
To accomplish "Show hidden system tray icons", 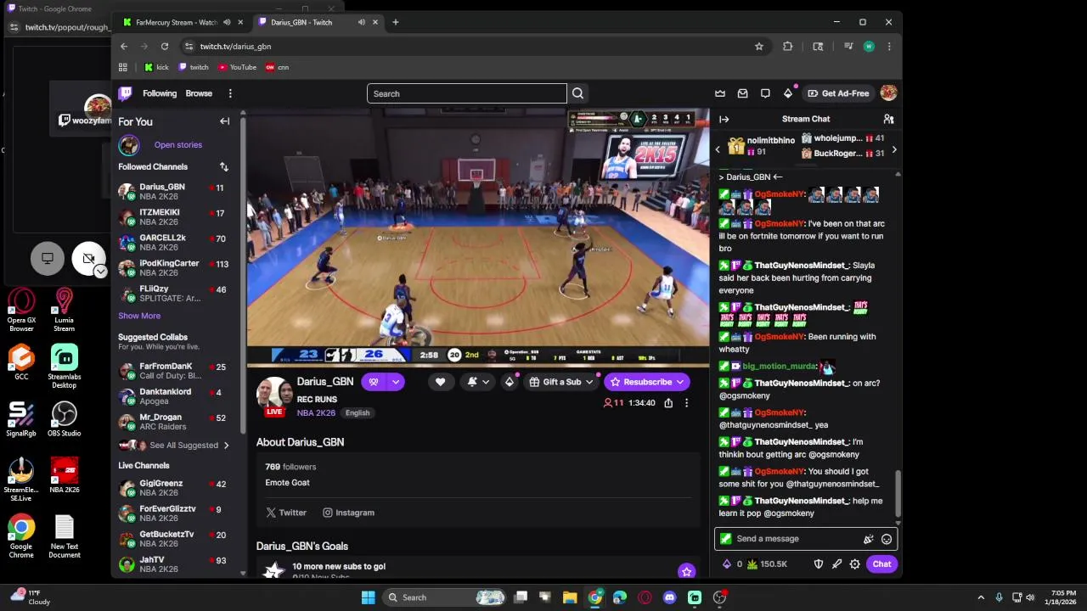I will pos(981,597).
